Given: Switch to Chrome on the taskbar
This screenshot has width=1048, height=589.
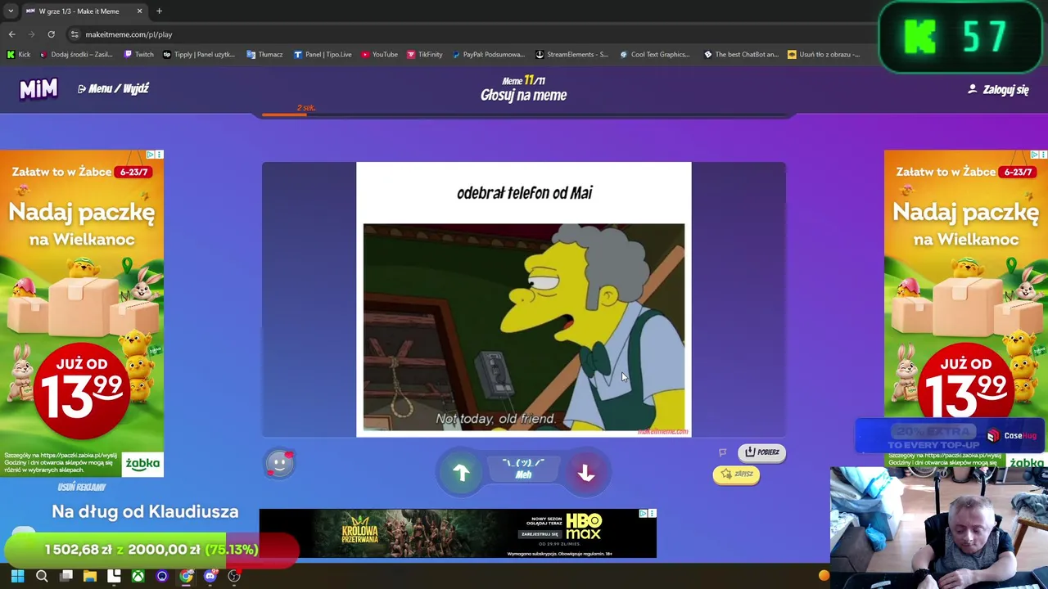Looking at the screenshot, I should coord(186,576).
